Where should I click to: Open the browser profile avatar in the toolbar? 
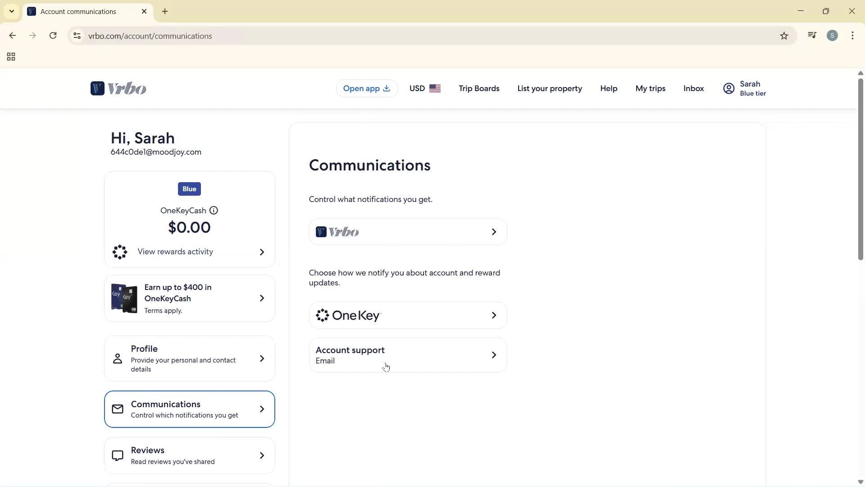[x=833, y=36]
